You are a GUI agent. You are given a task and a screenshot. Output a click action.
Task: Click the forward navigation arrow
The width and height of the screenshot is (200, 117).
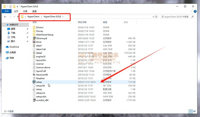click(10, 17)
